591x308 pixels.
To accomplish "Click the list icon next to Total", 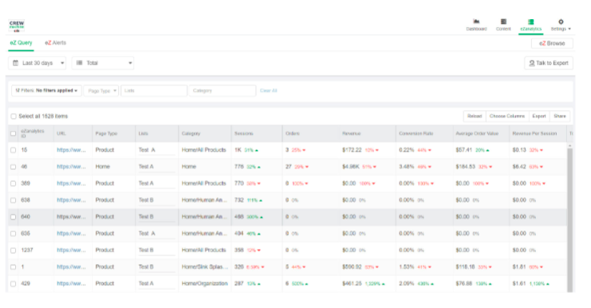I will pos(80,63).
